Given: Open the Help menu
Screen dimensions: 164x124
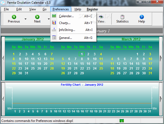Looking at the screenshot, I should click(x=78, y=9).
